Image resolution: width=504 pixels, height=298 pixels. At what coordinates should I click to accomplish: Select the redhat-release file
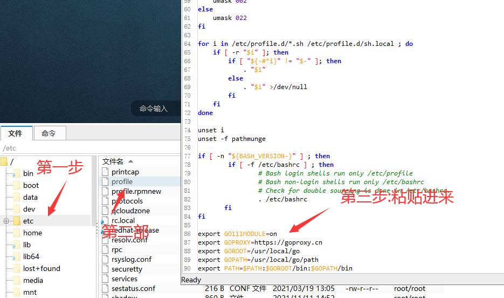tap(135, 230)
